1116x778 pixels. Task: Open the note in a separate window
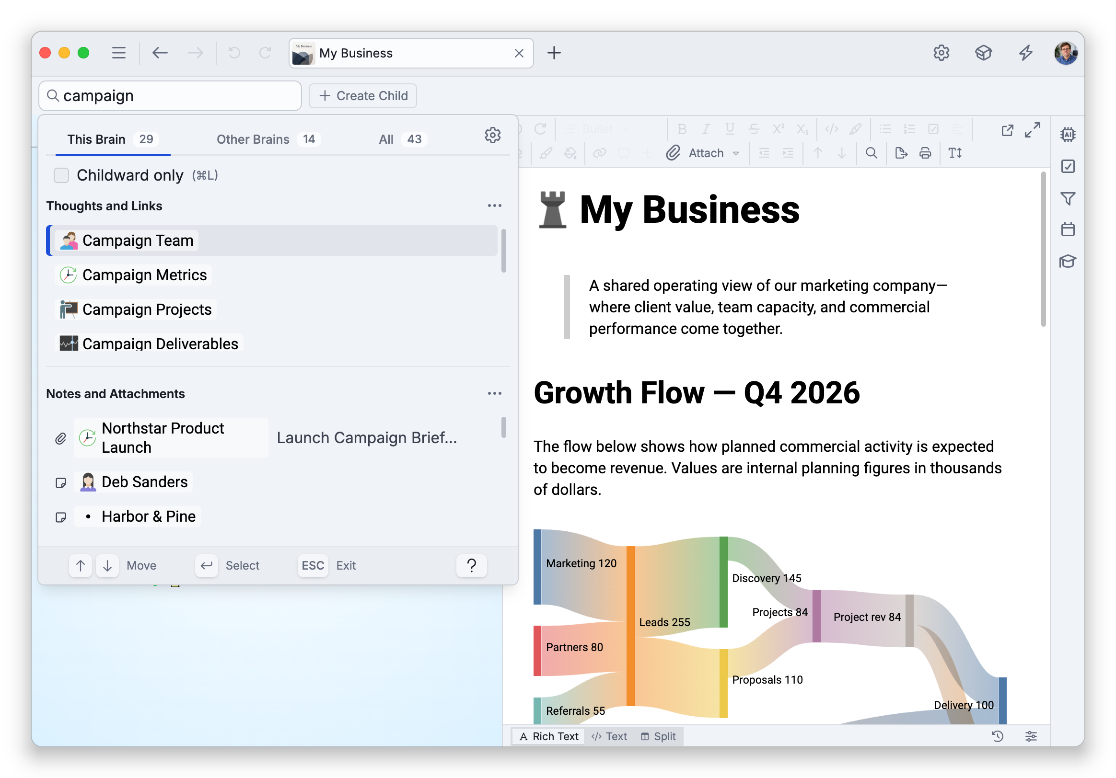(1007, 130)
